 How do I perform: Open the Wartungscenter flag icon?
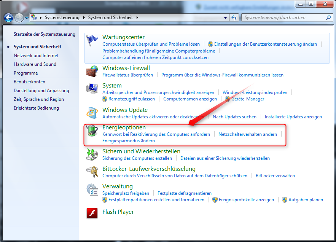[x=92, y=40]
